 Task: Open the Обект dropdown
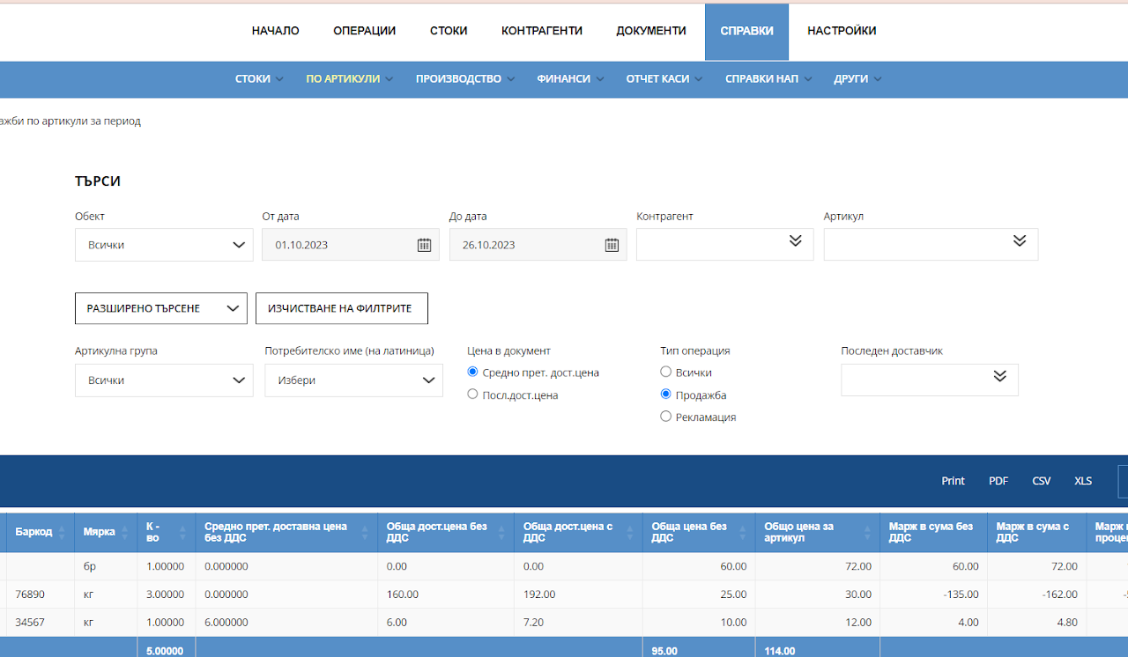(164, 245)
